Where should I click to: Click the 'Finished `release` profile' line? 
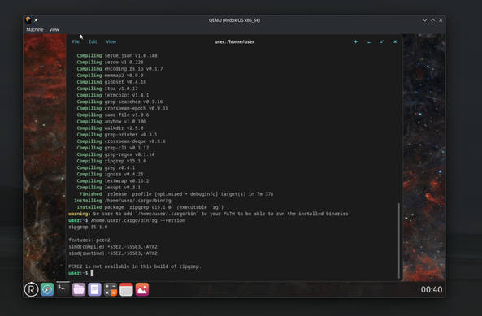pos(176,194)
